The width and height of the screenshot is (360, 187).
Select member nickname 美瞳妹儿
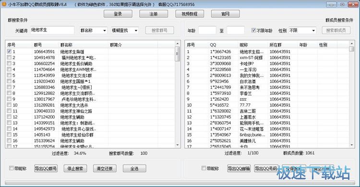pyautogui.click(x=248, y=140)
